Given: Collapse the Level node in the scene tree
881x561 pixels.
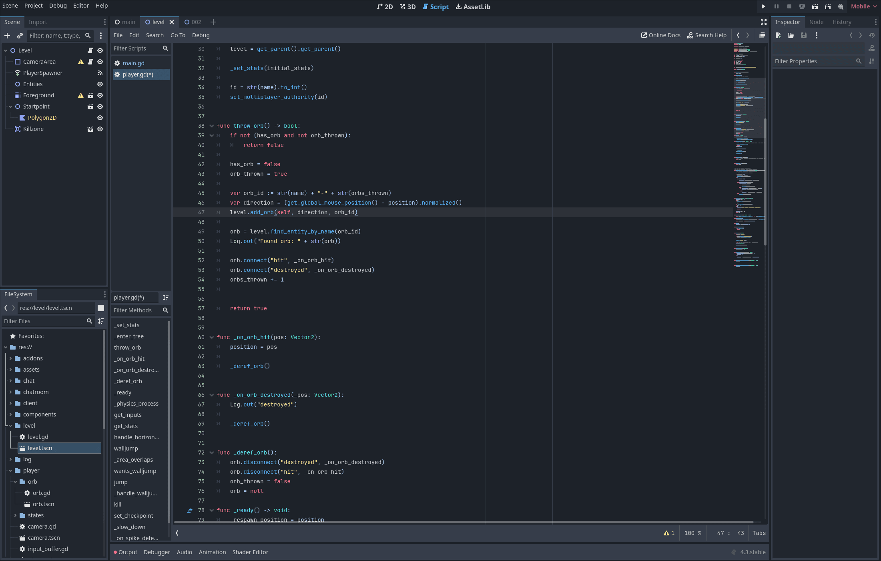Looking at the screenshot, I should coord(6,50).
